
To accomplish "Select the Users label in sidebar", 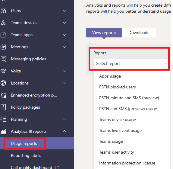I will point(16,11).
